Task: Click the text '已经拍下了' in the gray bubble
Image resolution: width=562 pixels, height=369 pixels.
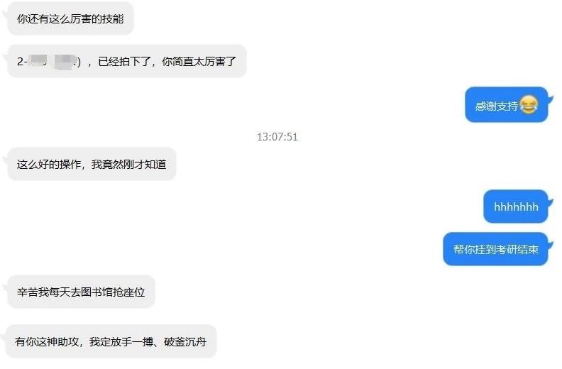Action: click(x=124, y=61)
